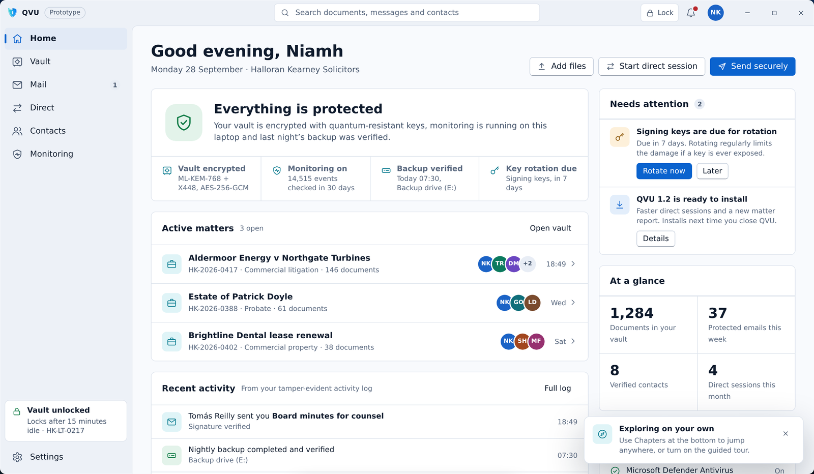Image resolution: width=814 pixels, height=474 pixels.
Task: Click the green shield protected icon
Action: click(184, 123)
